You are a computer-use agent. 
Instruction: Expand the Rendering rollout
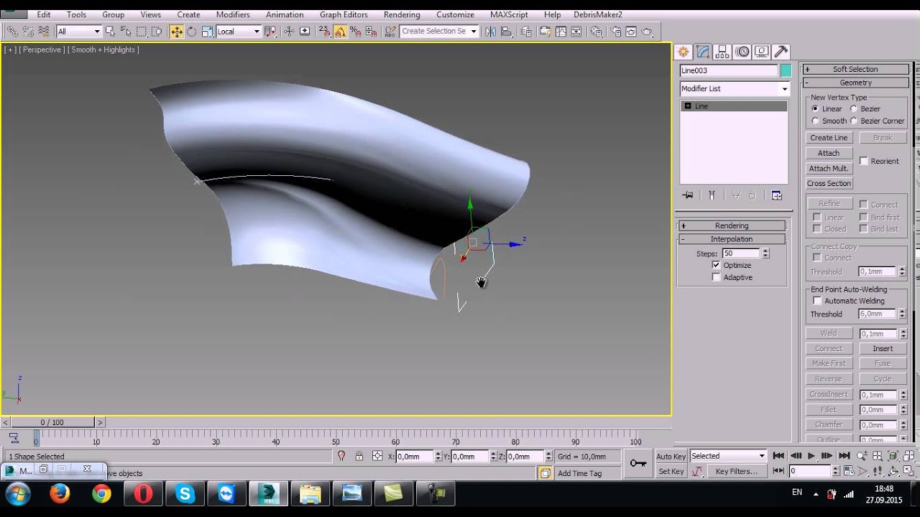[x=732, y=225]
